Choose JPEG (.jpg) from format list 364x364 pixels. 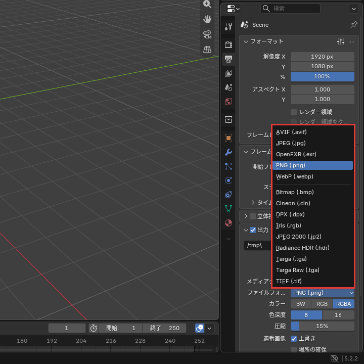(312, 143)
